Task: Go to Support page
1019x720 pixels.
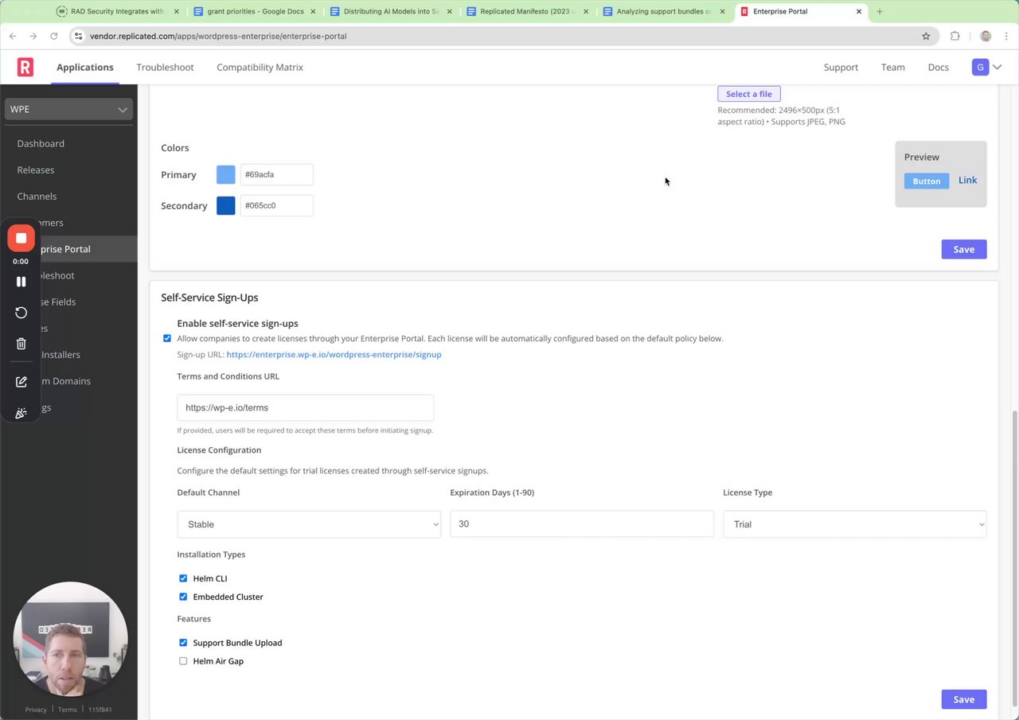Action: pyautogui.click(x=841, y=68)
